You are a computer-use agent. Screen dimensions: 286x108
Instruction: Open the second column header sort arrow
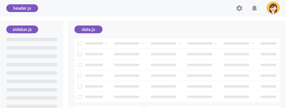click(x=143, y=44)
